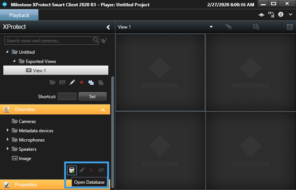This screenshot has width=296, height=190.
Task: Click the grayed-out pencil icon beside Open Database
Action: coord(82,170)
